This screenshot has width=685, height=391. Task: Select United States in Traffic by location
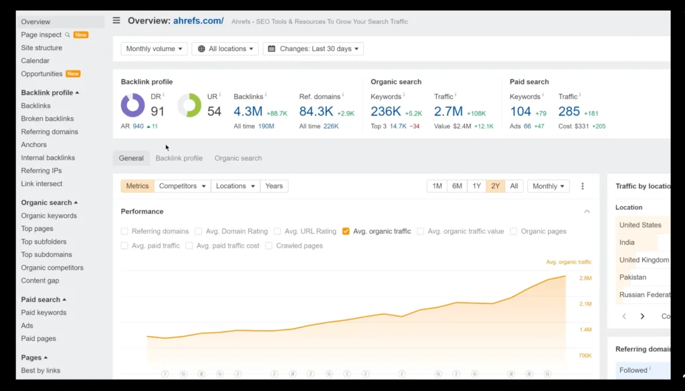click(640, 225)
